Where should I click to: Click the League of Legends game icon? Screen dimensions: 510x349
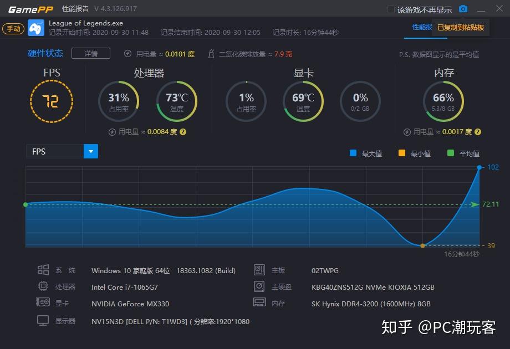click(x=35, y=27)
